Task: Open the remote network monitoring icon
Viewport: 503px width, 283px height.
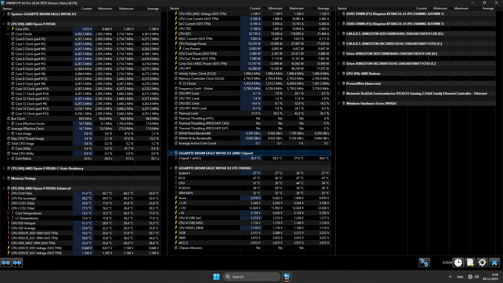Action: coord(424,262)
